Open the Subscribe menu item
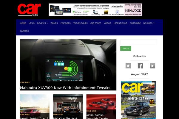179x119 pixels. point(135,23)
